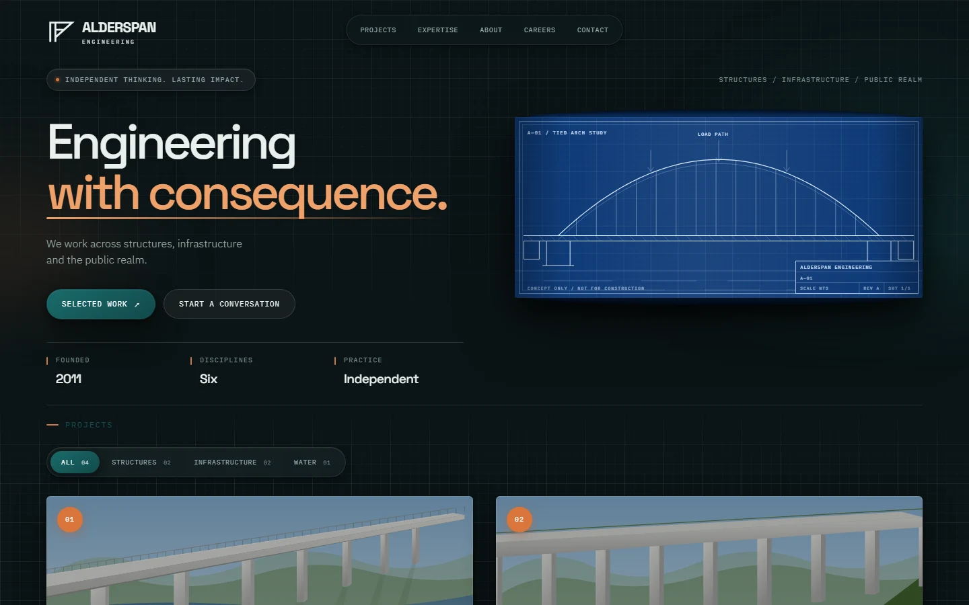969x605 pixels.
Task: Click the 'Independent thinking. Lasting impact.' pill
Action: [151, 79]
